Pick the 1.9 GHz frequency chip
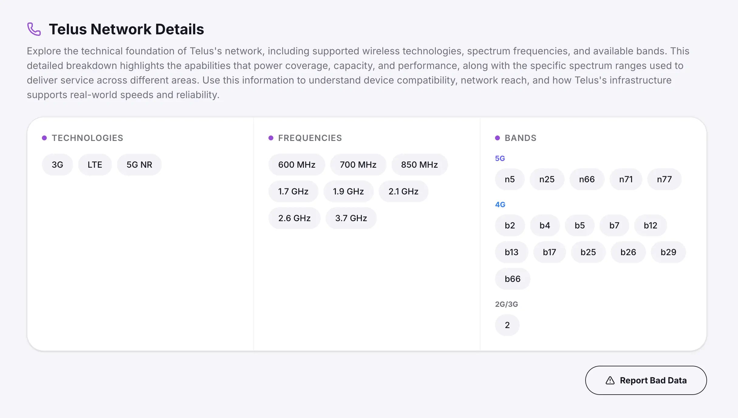Viewport: 738px width, 418px height. [x=348, y=191]
